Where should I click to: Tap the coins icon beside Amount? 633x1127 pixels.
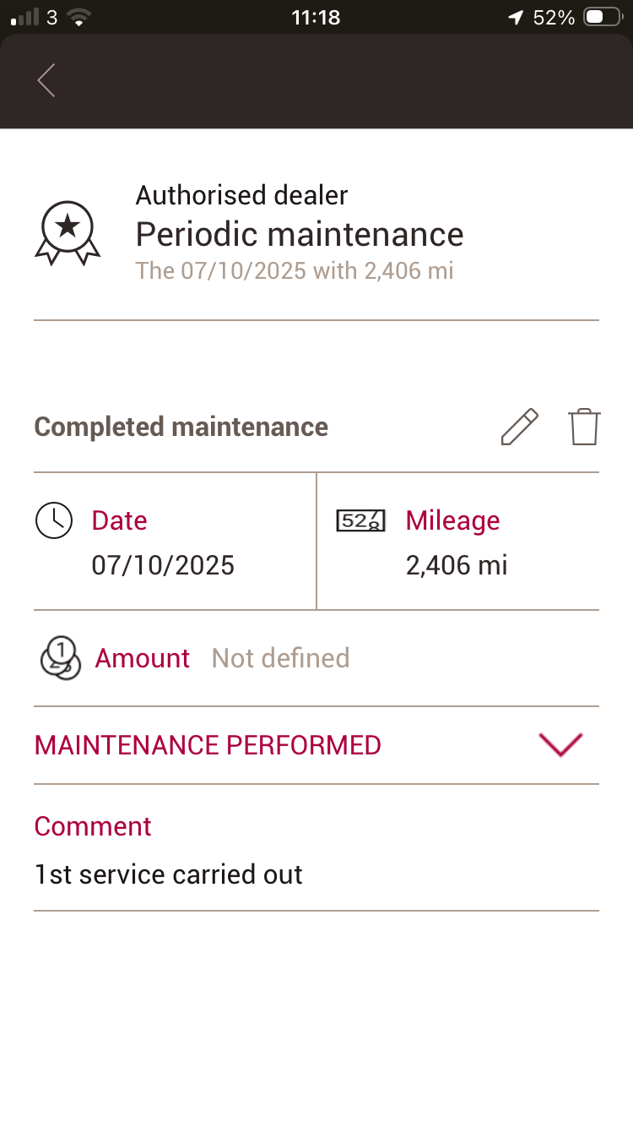(x=59, y=658)
